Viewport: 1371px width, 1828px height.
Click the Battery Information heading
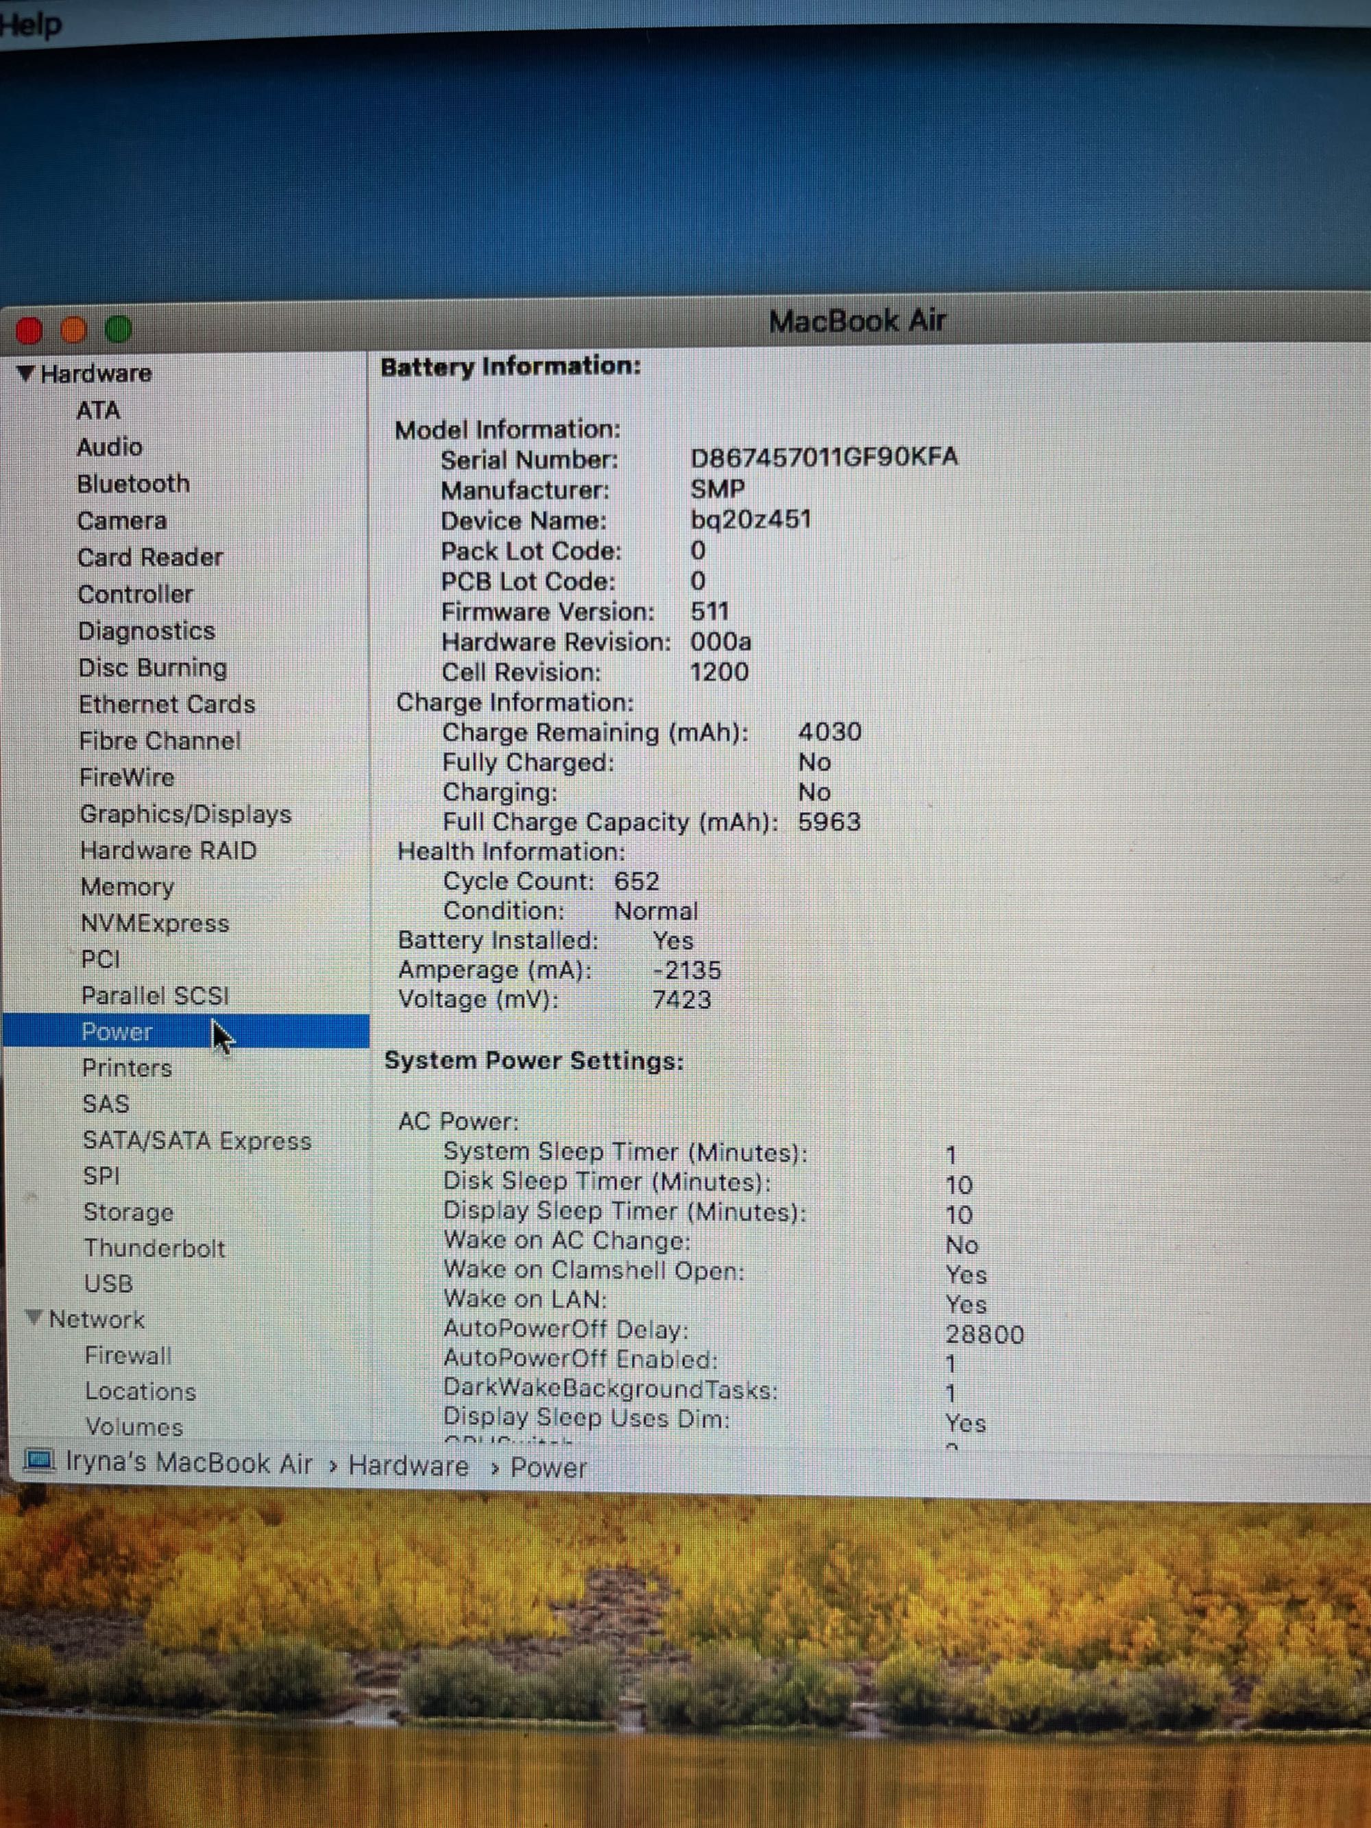click(510, 367)
